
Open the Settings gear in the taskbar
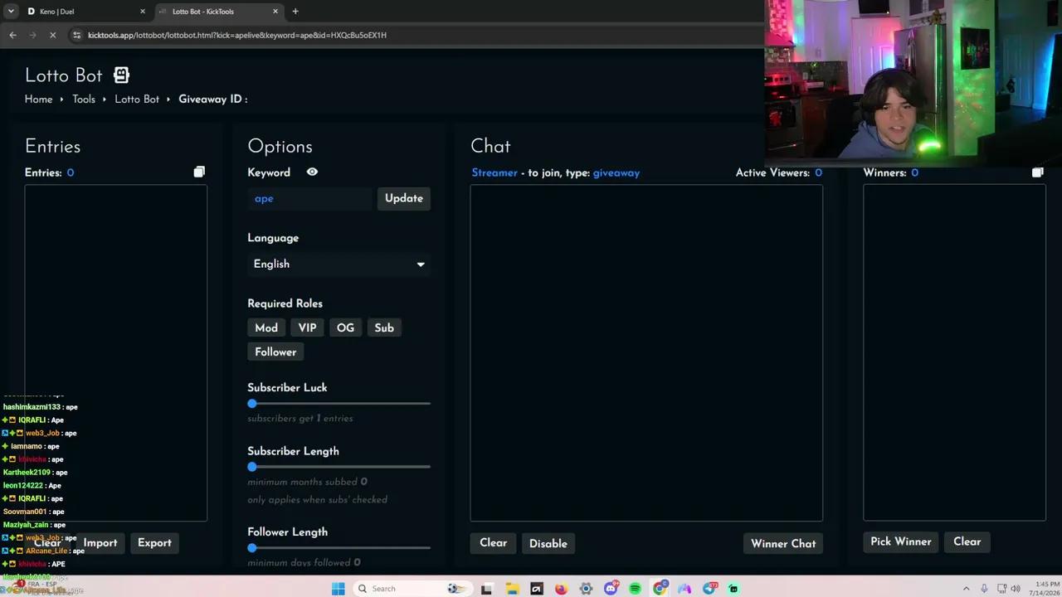click(586, 589)
